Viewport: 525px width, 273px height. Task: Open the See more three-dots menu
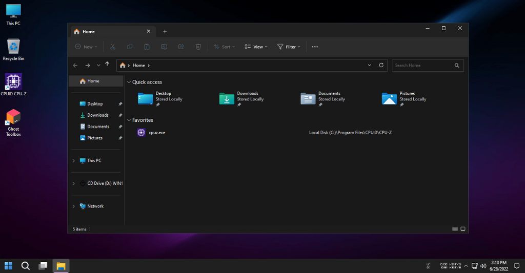pyautogui.click(x=315, y=47)
